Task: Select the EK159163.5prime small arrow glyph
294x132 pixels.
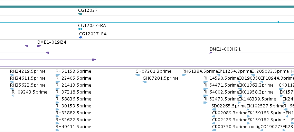Action: [x=249, y=116]
